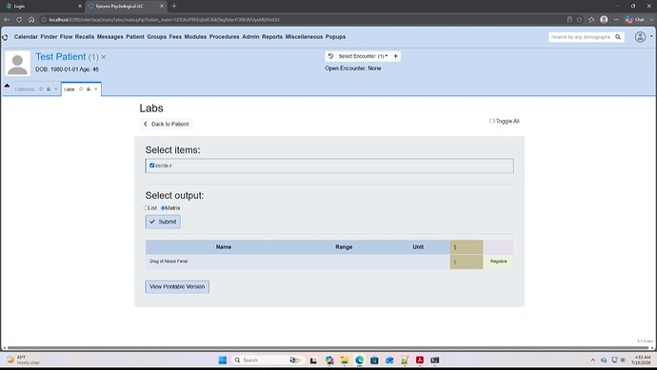The image size is (657, 370).
Task: Open Microsoft Edge from taskbar
Action: [x=360, y=360]
